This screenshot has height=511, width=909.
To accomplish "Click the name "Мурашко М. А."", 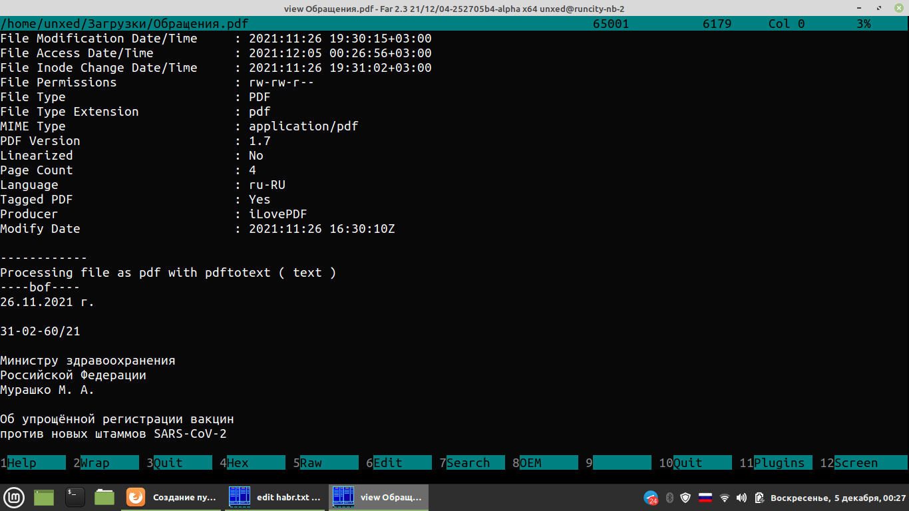I will pos(47,390).
